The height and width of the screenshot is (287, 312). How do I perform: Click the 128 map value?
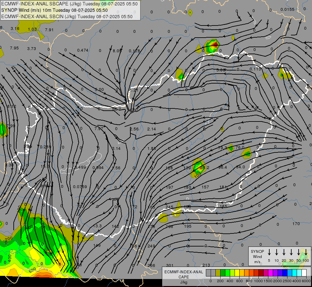tap(169, 168)
